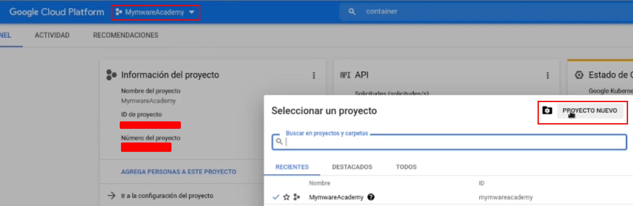Click the new project folder icon

(x=547, y=110)
